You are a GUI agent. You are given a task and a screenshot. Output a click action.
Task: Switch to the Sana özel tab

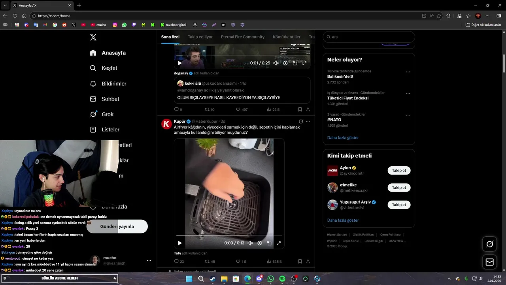pos(170,37)
